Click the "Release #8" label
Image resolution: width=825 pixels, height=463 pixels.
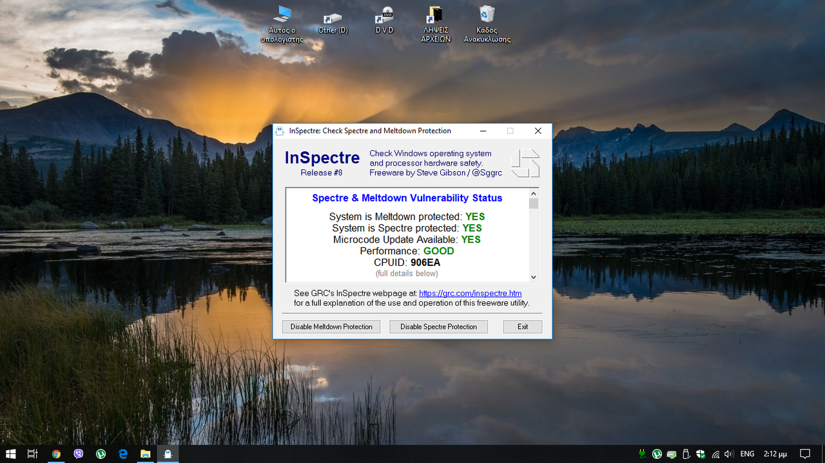coord(322,173)
